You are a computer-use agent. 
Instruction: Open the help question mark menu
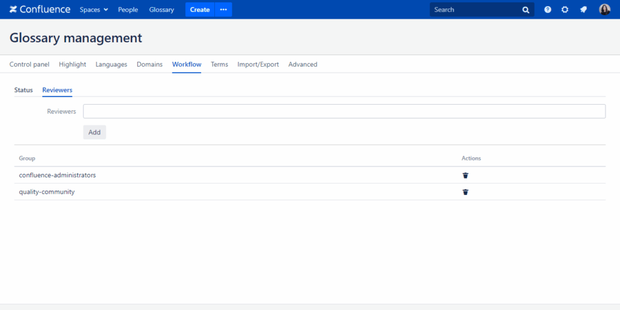548,10
